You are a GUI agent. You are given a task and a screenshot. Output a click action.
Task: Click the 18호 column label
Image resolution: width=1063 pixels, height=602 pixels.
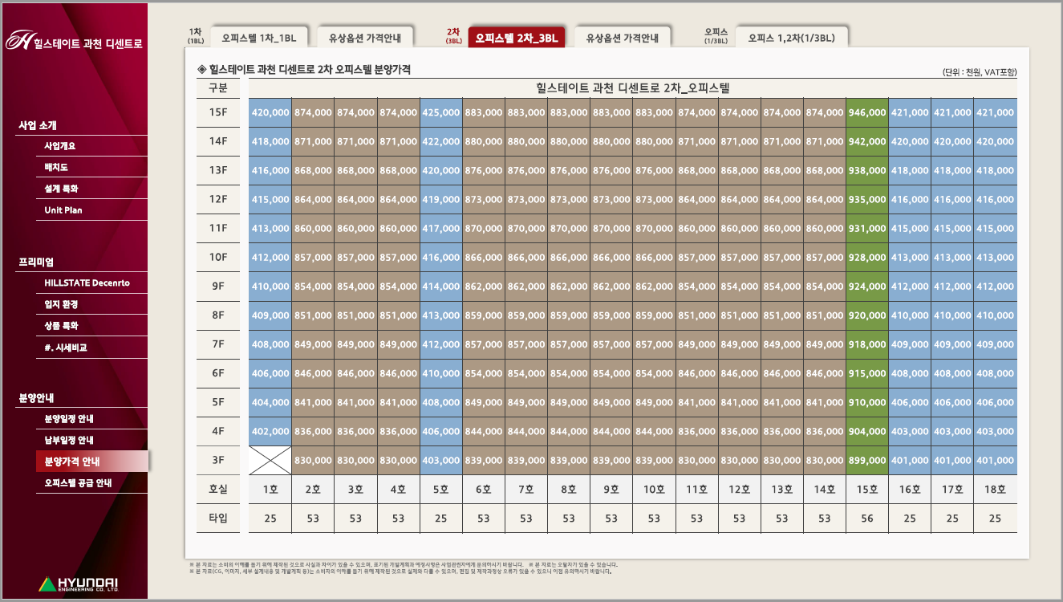point(996,489)
